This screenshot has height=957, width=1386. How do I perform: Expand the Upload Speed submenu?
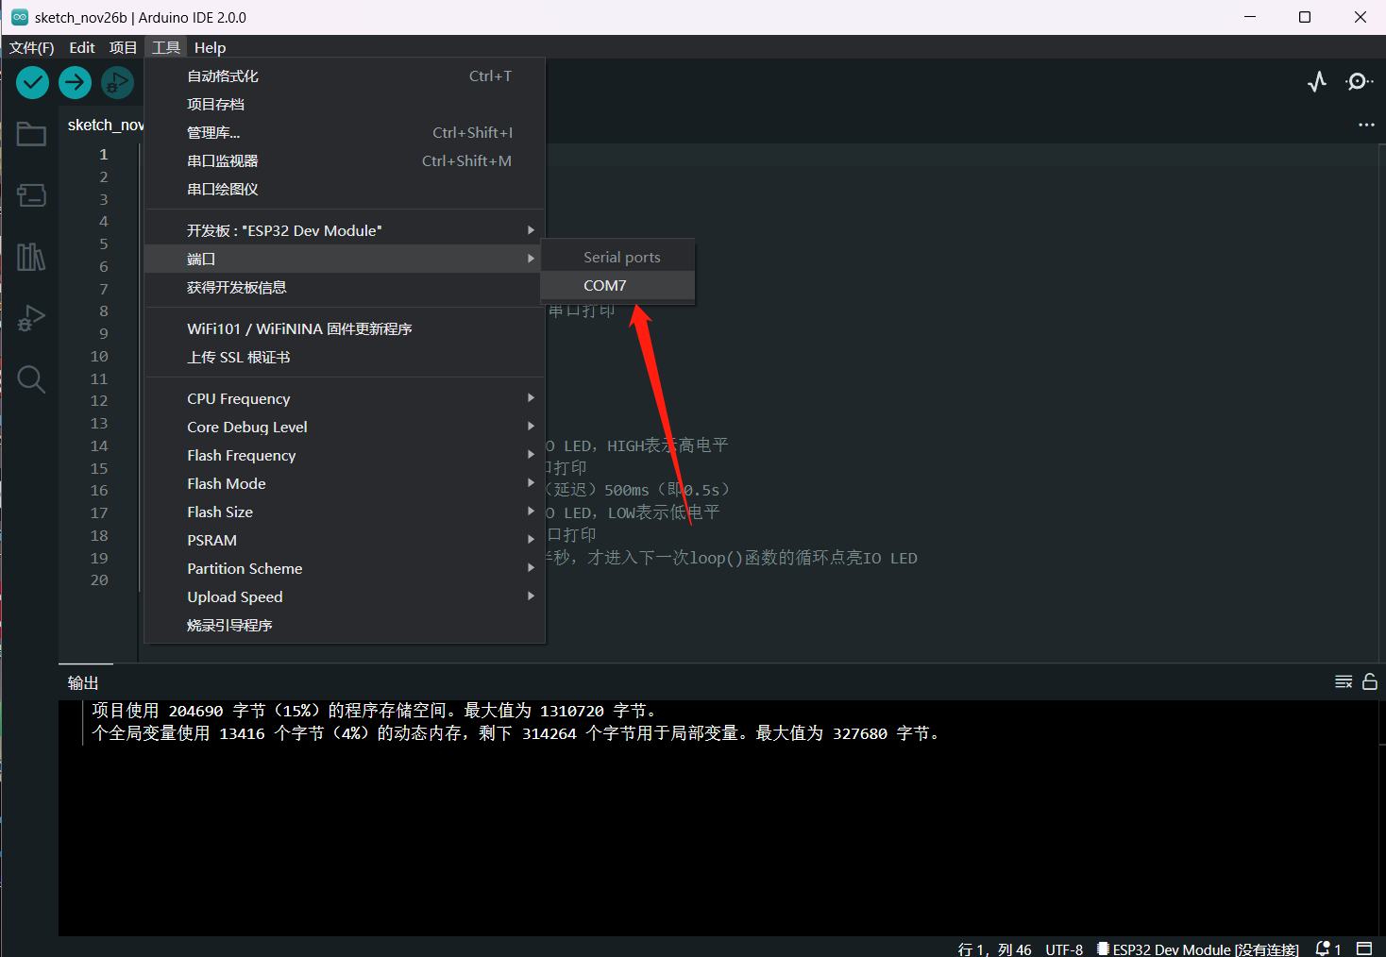tap(345, 596)
